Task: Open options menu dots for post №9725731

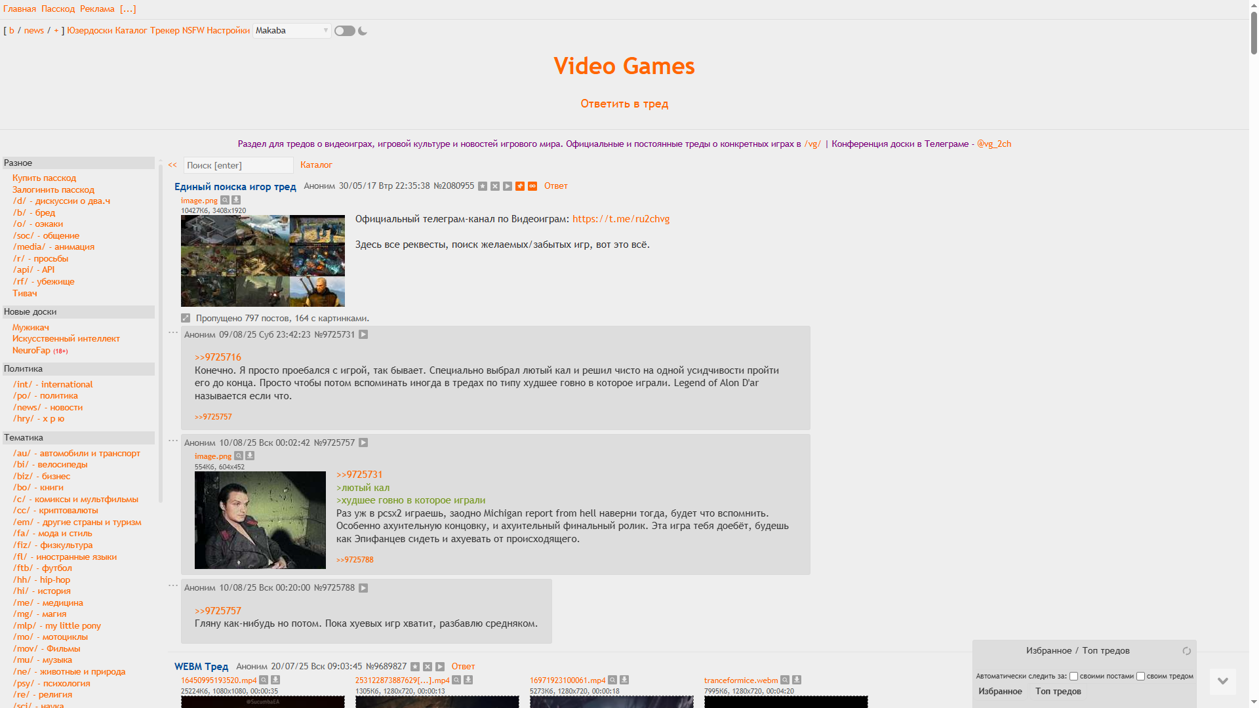Action: 173,333
